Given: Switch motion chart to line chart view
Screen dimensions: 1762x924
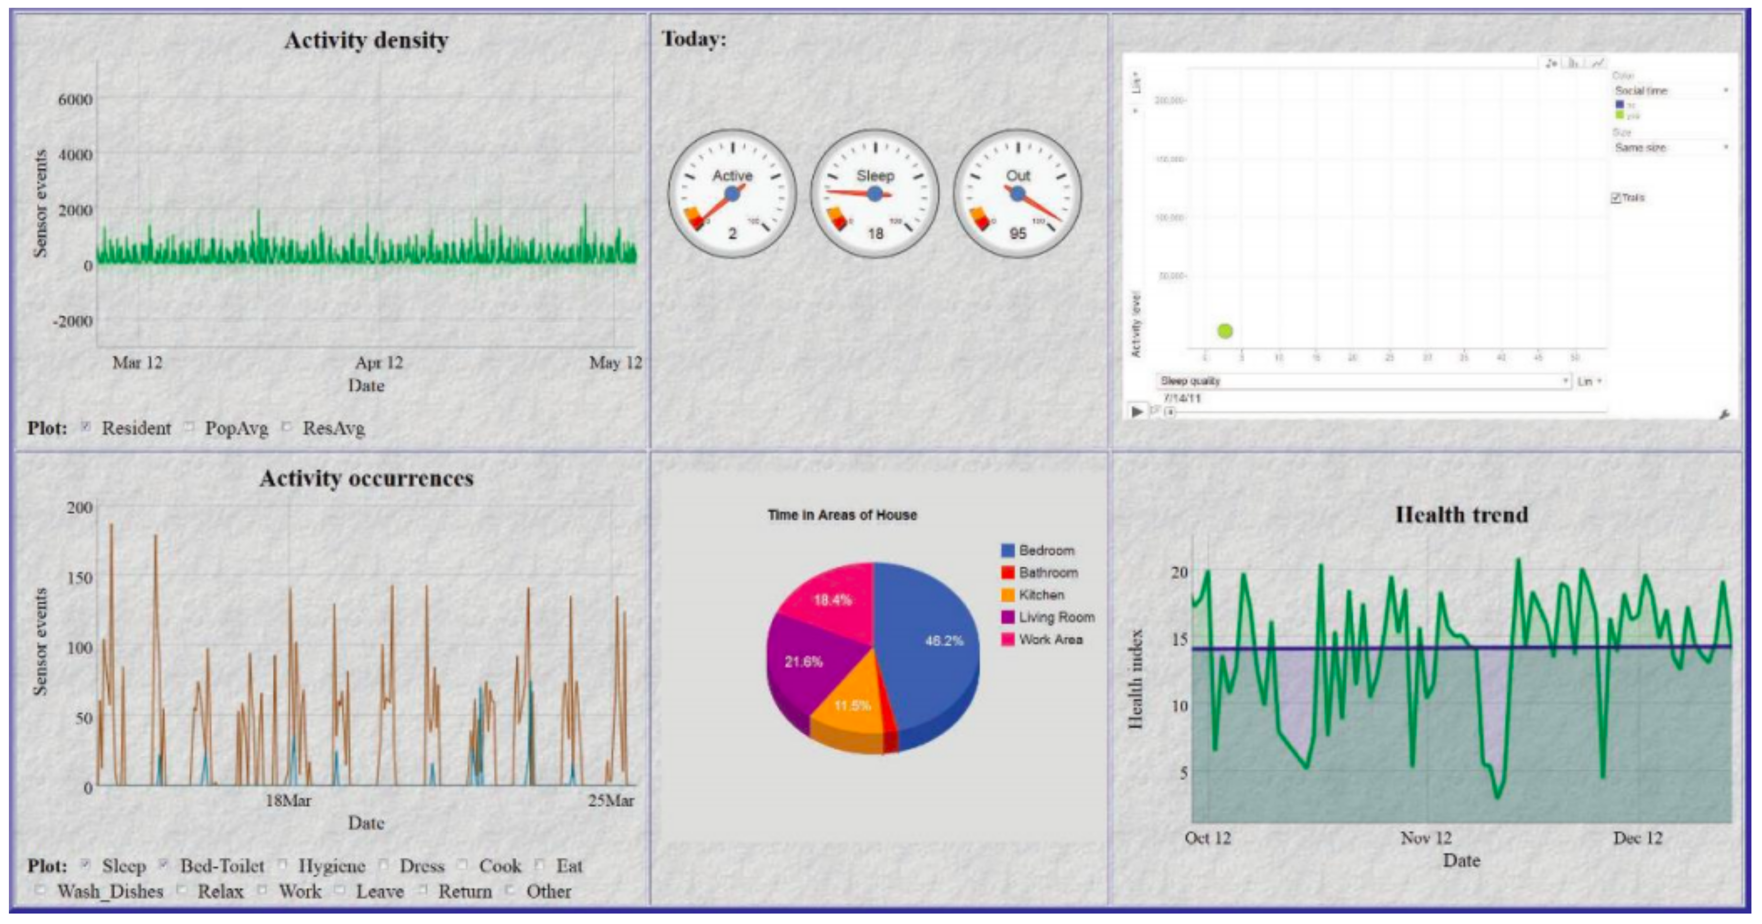Looking at the screenshot, I should (x=1597, y=63).
